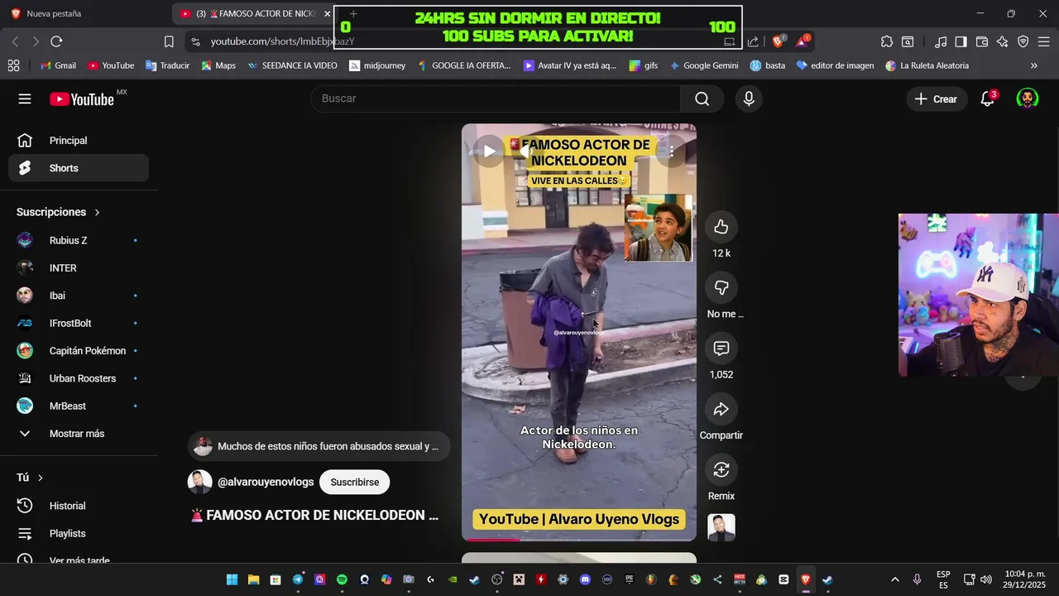This screenshot has height=596, width=1059.
Task: Play the Nickelodeon actor short
Action: [489, 151]
